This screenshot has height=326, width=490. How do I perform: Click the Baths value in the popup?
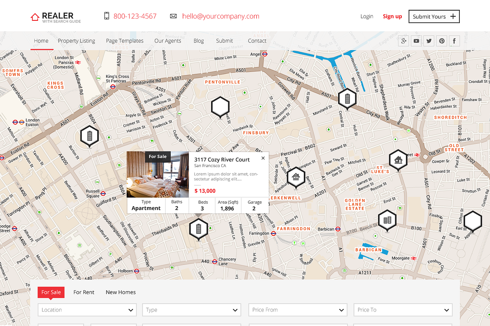pyautogui.click(x=177, y=208)
